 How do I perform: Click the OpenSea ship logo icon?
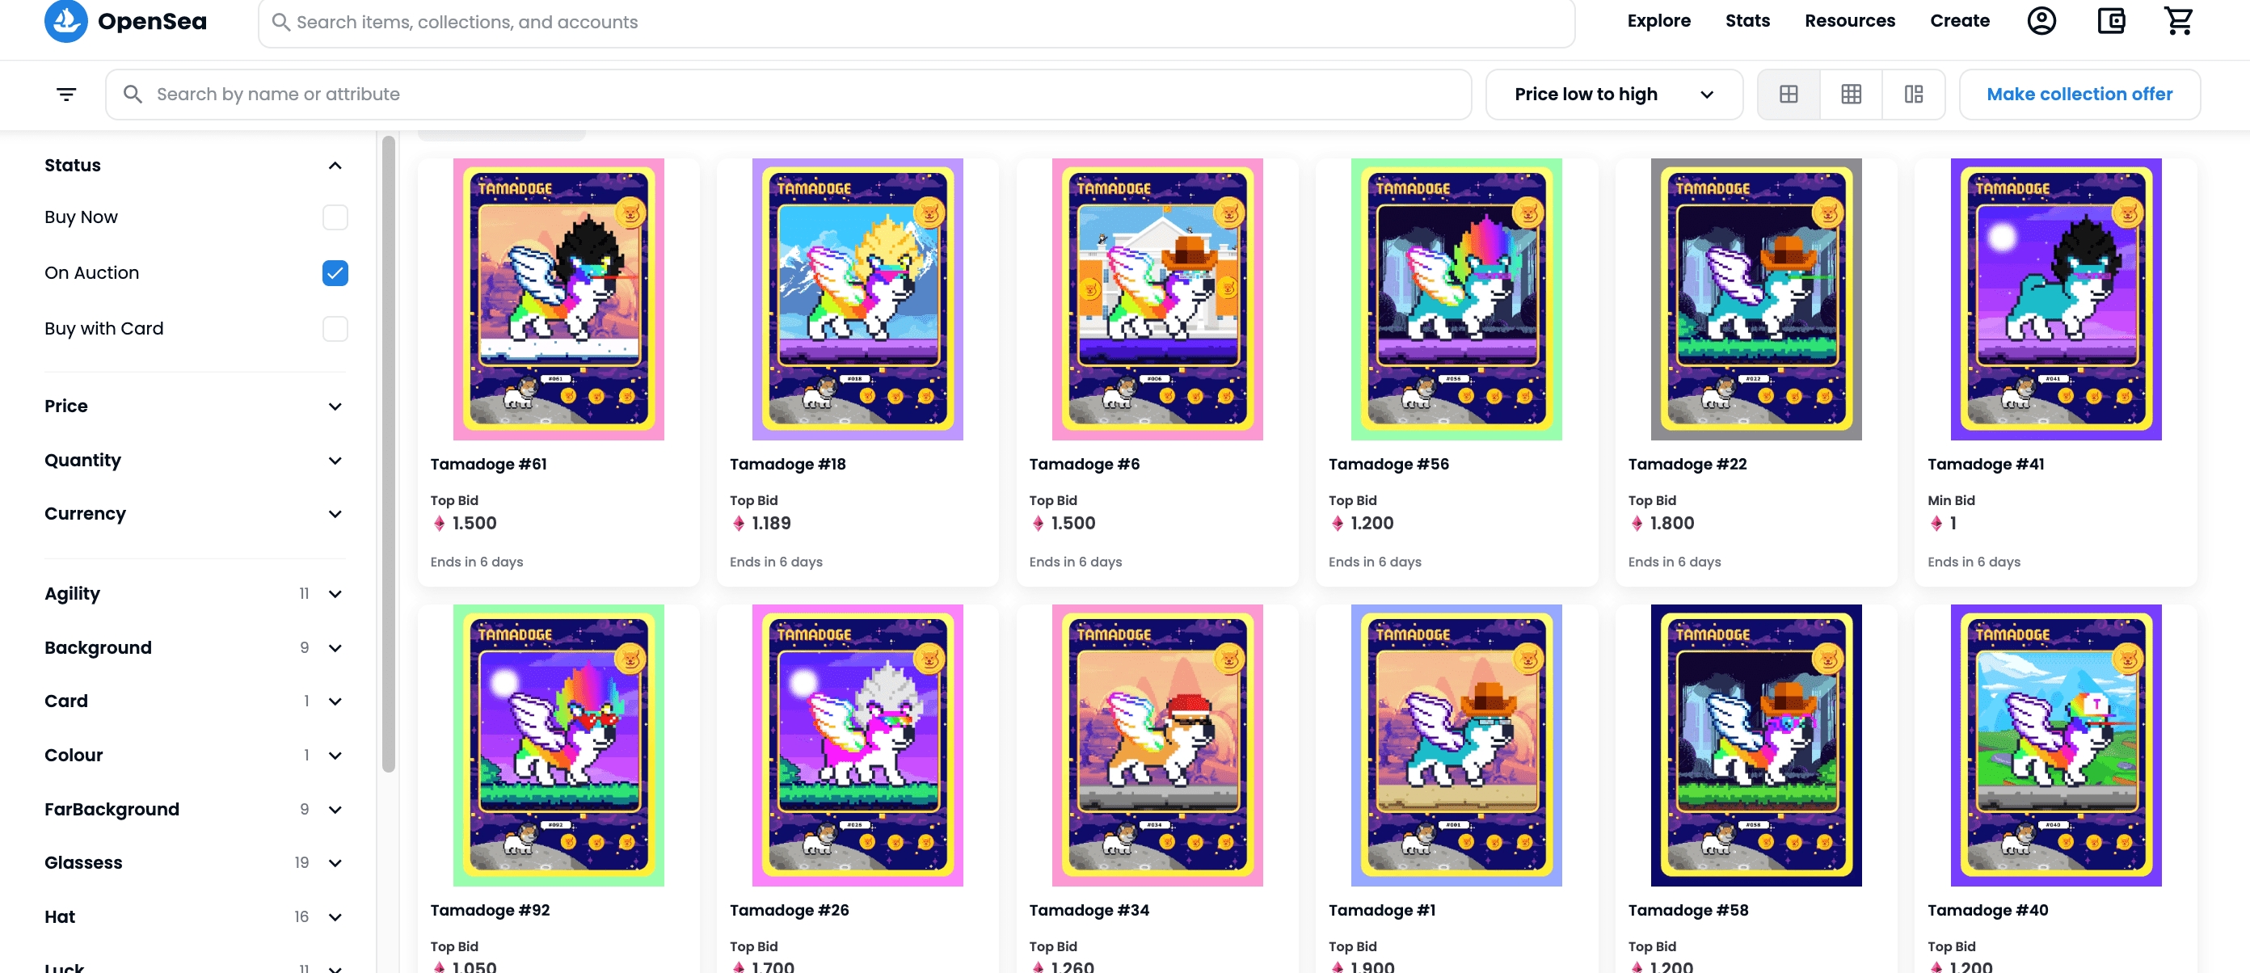click(x=65, y=20)
